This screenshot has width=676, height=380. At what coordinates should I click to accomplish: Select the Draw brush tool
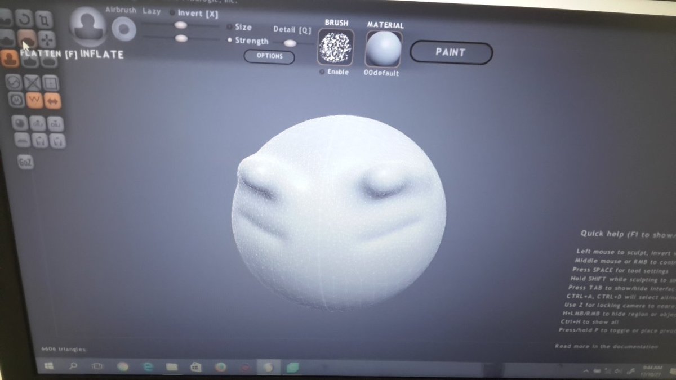coord(7,39)
